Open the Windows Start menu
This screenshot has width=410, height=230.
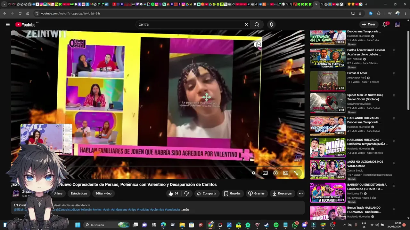[78, 225]
